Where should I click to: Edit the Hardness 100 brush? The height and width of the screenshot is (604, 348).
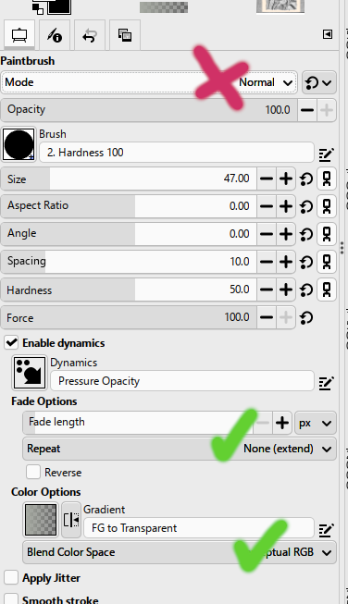click(x=326, y=154)
